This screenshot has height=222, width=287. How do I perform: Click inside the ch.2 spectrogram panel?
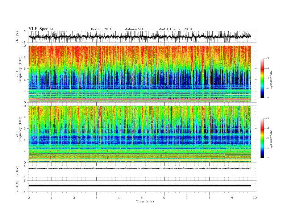tap(140, 134)
